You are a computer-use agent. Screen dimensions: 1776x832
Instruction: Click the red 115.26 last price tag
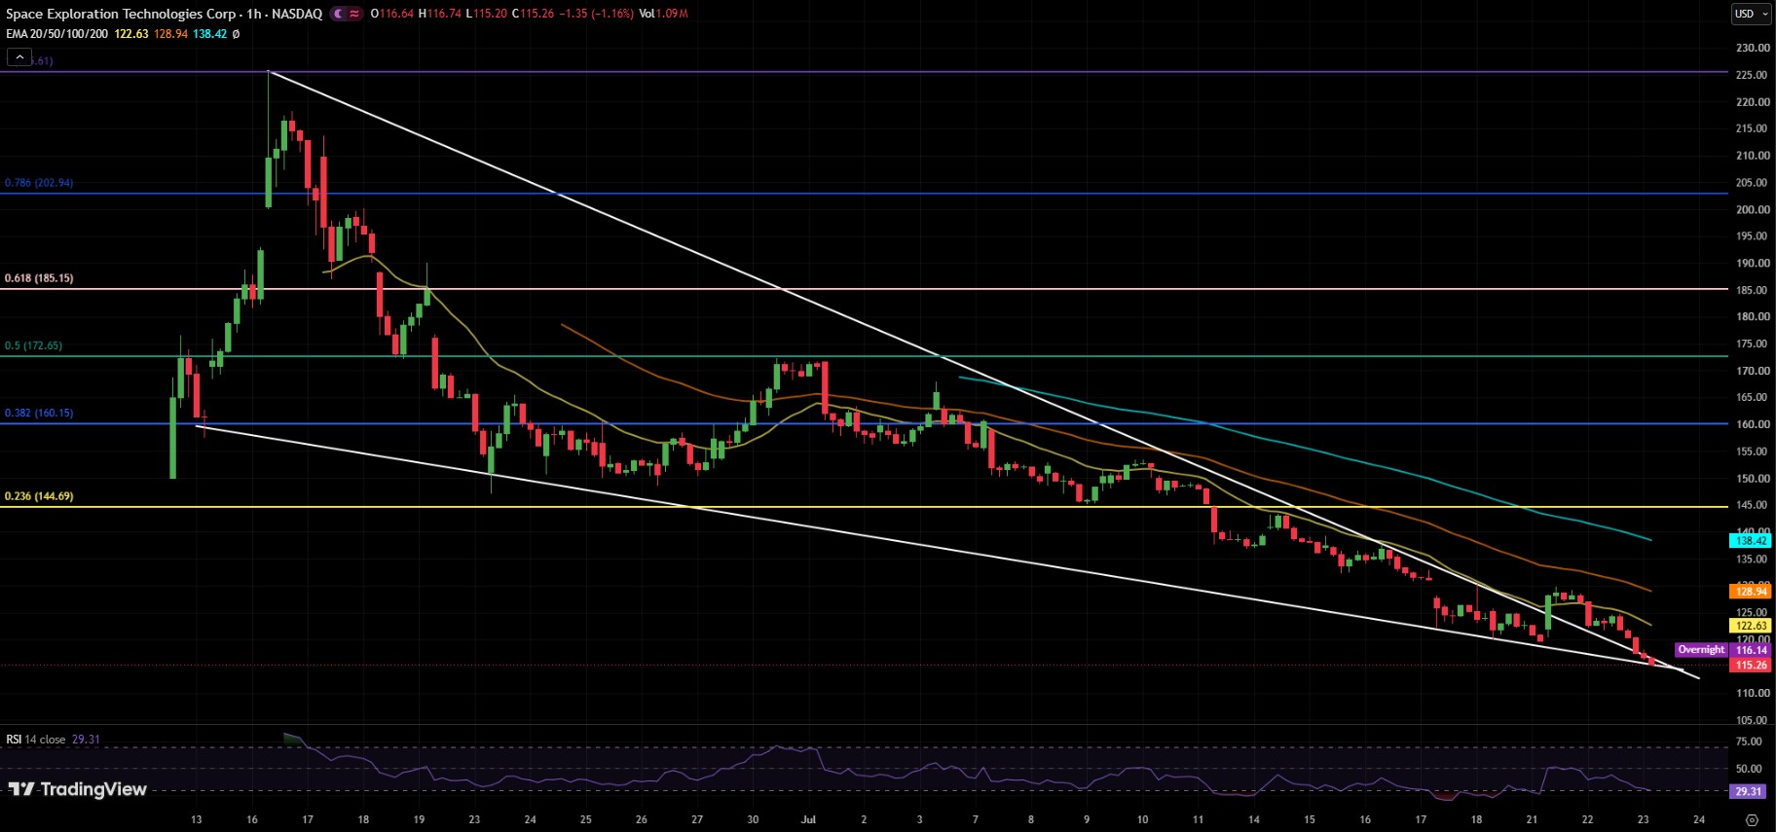click(x=1751, y=665)
